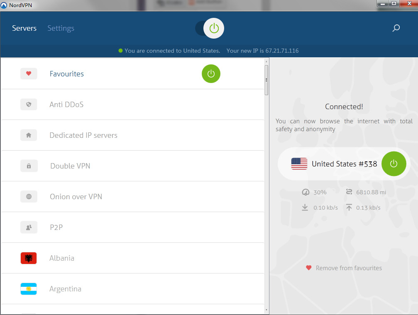Click the Anti DDoS shield icon
The height and width of the screenshot is (315, 418).
(x=29, y=105)
